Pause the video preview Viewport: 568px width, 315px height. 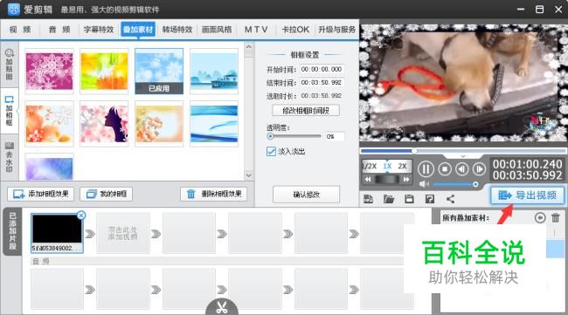click(x=426, y=169)
